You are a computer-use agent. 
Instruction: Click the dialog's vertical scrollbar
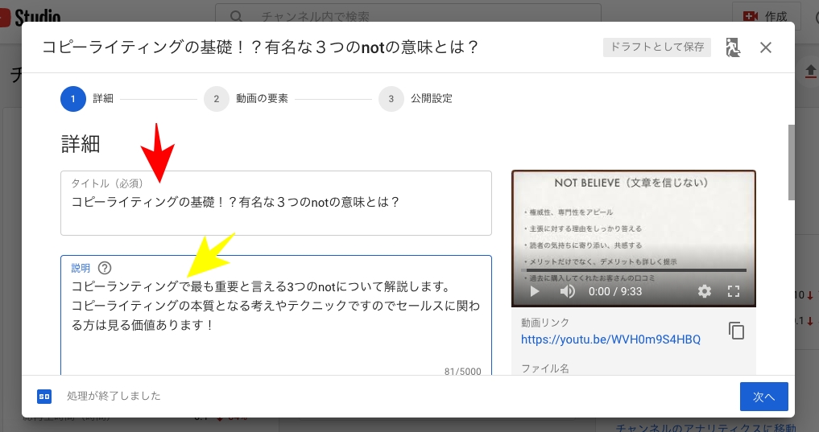[792, 161]
